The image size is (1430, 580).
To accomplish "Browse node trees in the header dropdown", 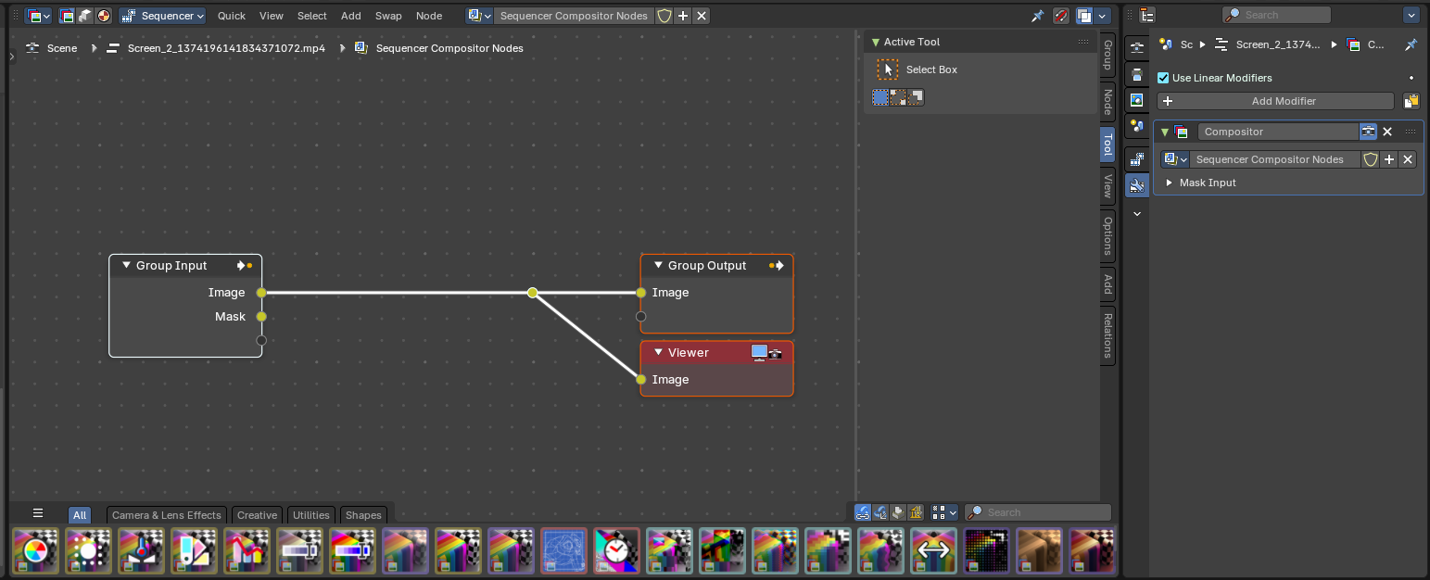I will tap(479, 16).
